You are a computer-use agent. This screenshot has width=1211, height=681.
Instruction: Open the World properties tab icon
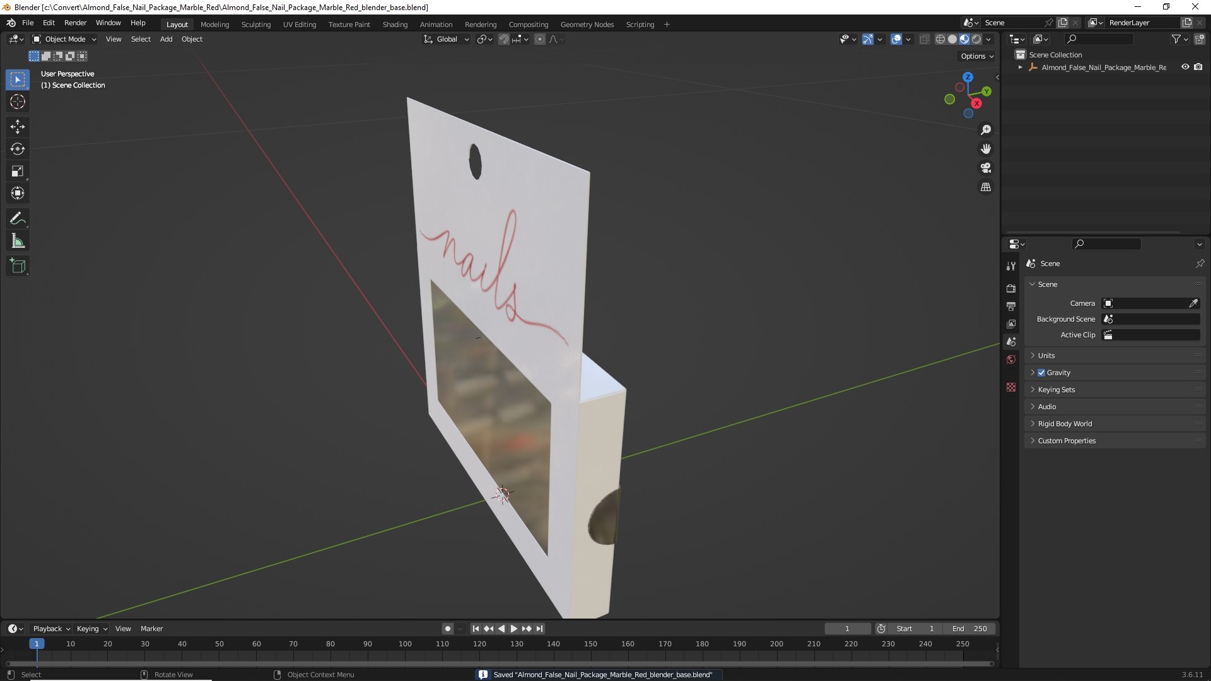point(1011,359)
